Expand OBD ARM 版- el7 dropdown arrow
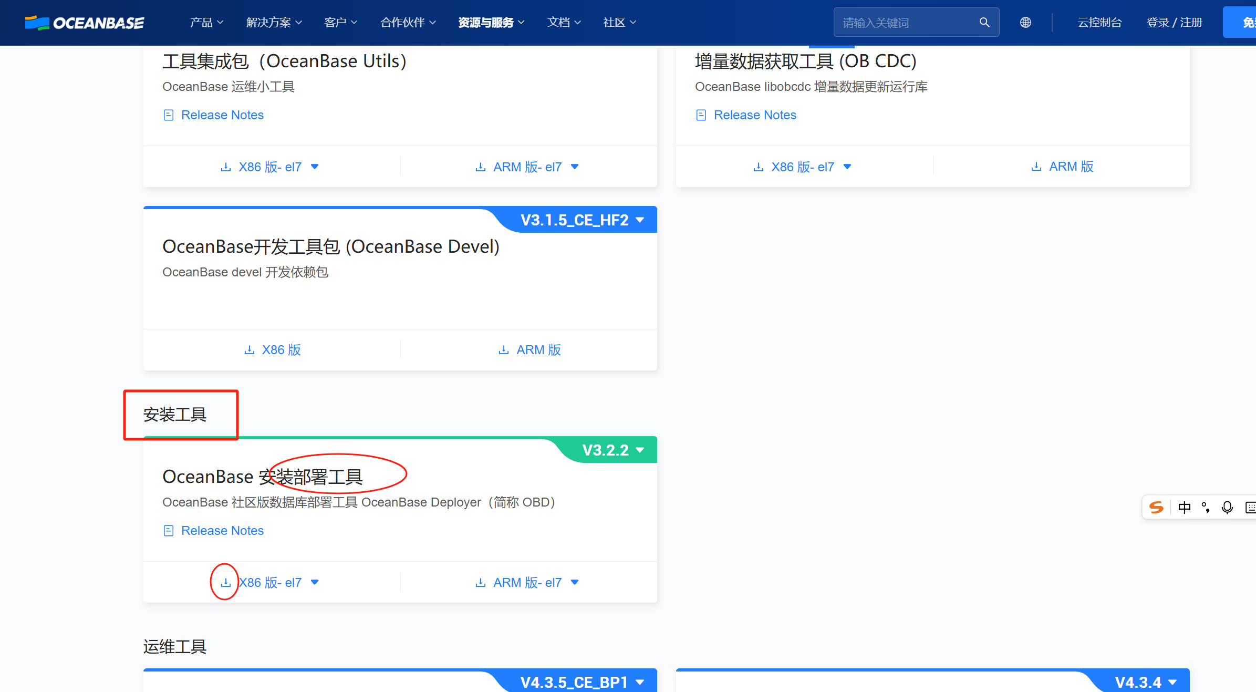 click(575, 583)
